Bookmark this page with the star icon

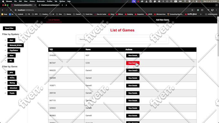point(192,10)
